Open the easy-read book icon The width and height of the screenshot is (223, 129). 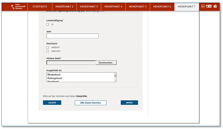tap(215, 6)
